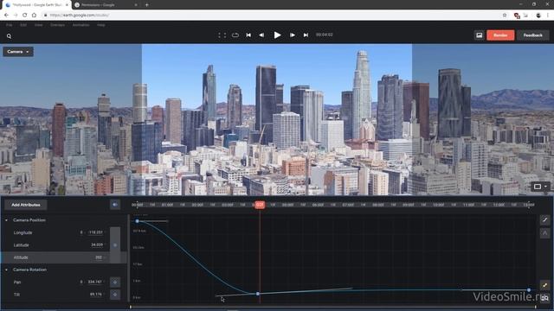Open the snapshot image icon beside Render

479,35
